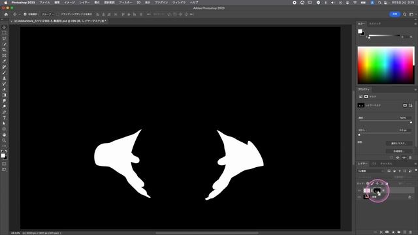The image size is (418, 235).
Task: Toggle lock position in Layers panel
Action: [378, 183]
